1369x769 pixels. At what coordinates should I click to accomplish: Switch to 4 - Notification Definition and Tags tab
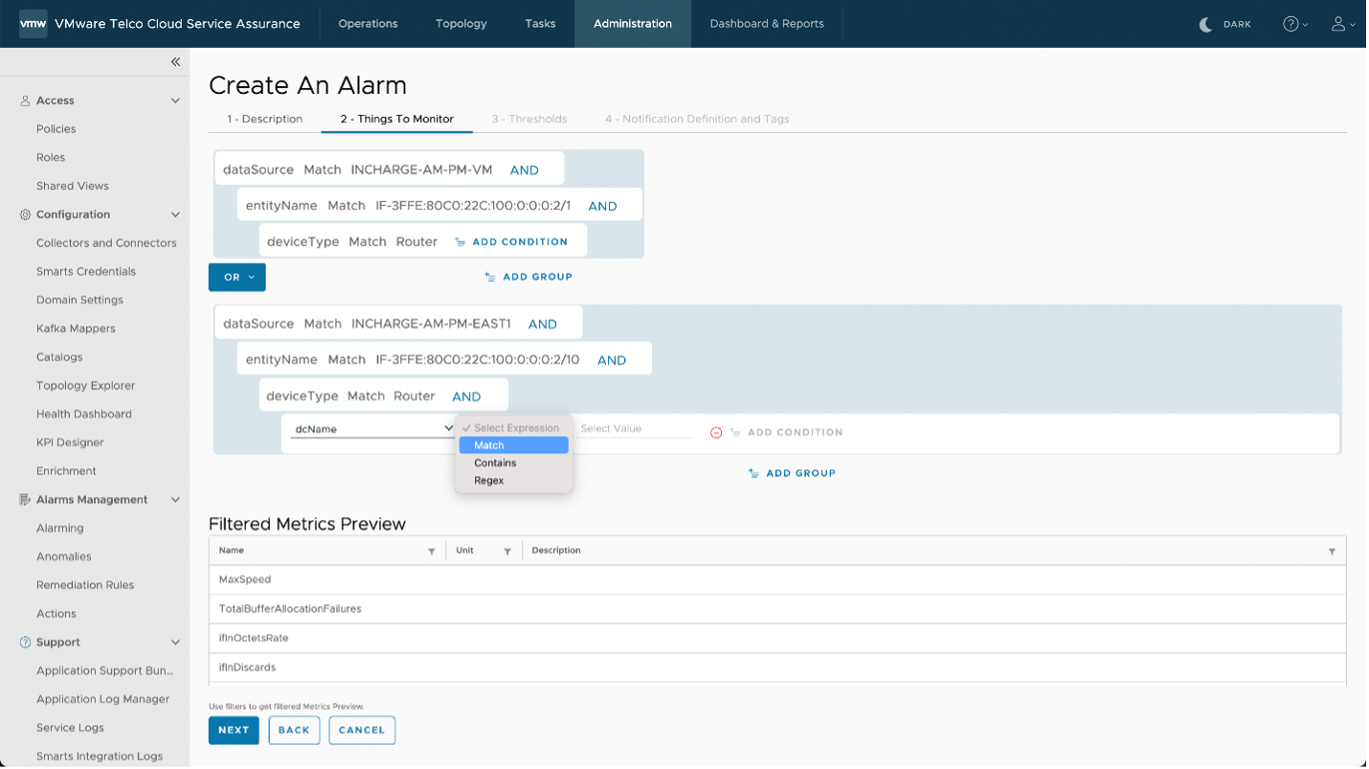tap(697, 119)
